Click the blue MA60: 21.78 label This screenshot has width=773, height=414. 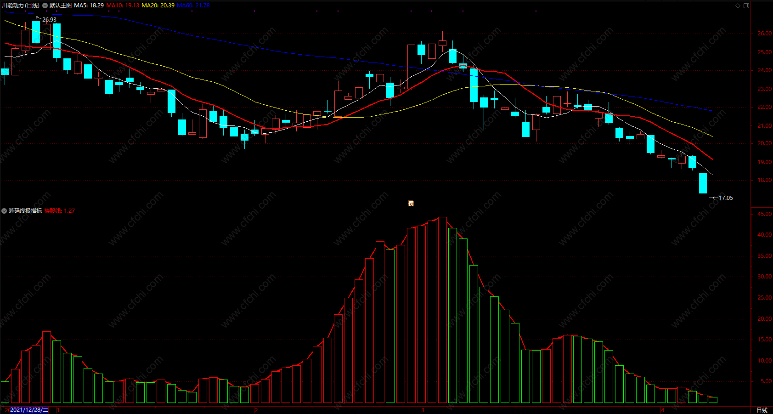tap(193, 6)
